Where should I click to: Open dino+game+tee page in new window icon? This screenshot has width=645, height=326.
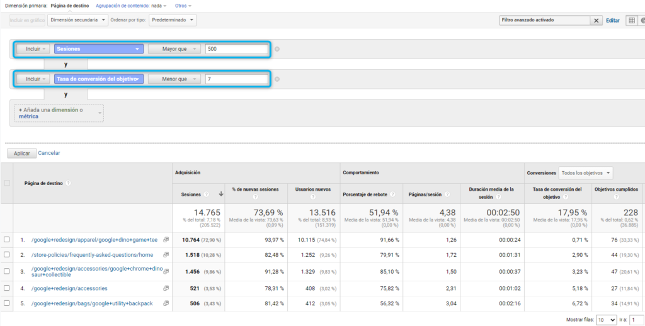pos(166,240)
